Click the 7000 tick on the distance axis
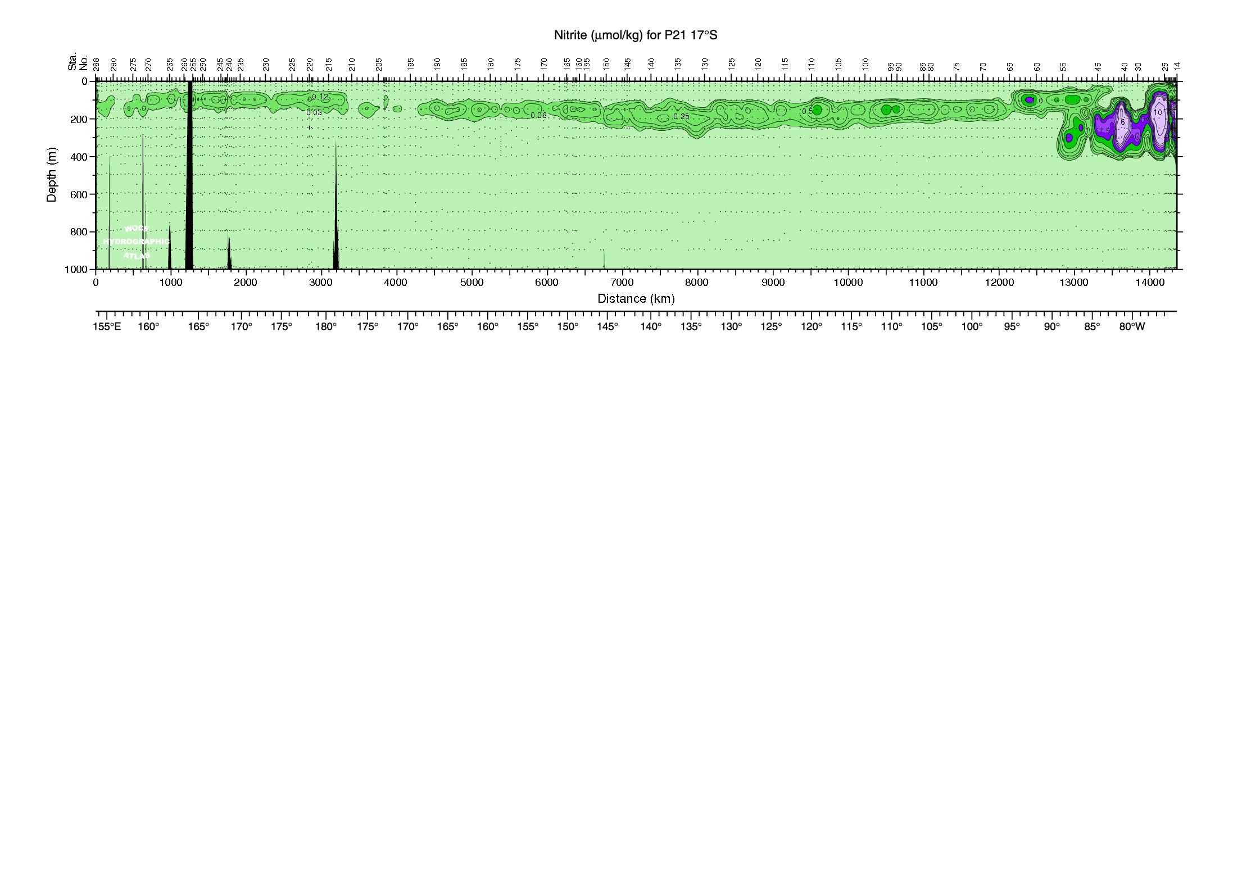 pos(622,283)
